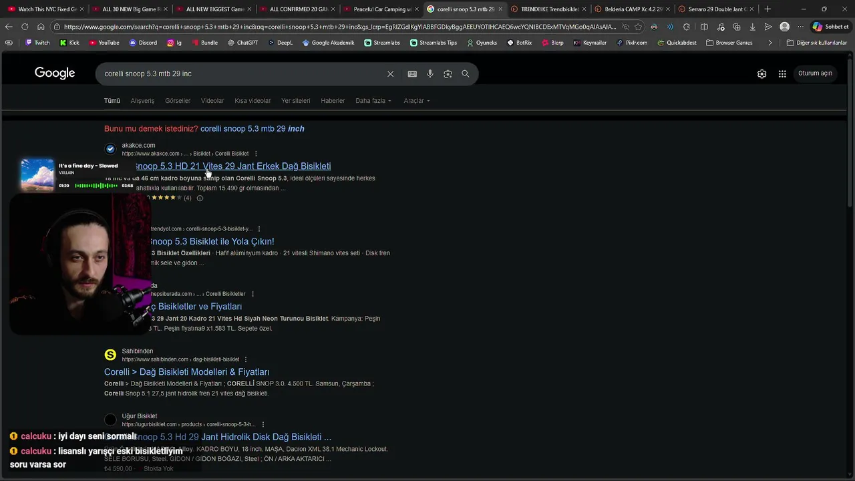Viewport: 855px width, 481px height.
Task: Open the browser three-dot settings menu
Action: tap(800, 27)
